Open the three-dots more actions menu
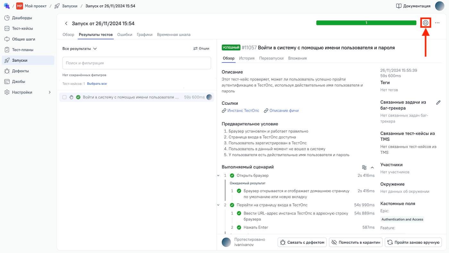 click(437, 23)
